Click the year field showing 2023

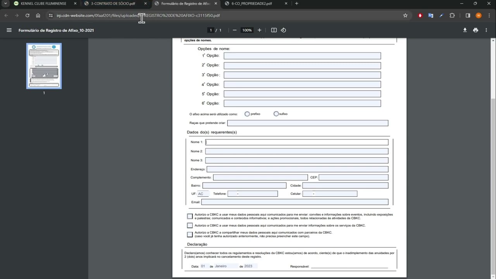[x=250, y=266]
